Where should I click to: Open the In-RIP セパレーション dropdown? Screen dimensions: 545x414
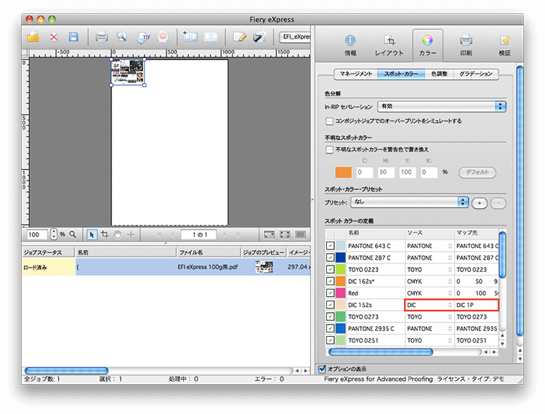point(441,106)
